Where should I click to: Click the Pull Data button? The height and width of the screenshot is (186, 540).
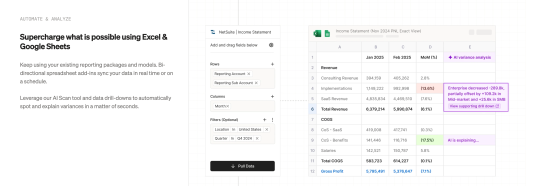point(242,166)
